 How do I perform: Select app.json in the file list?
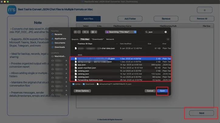[121, 65]
